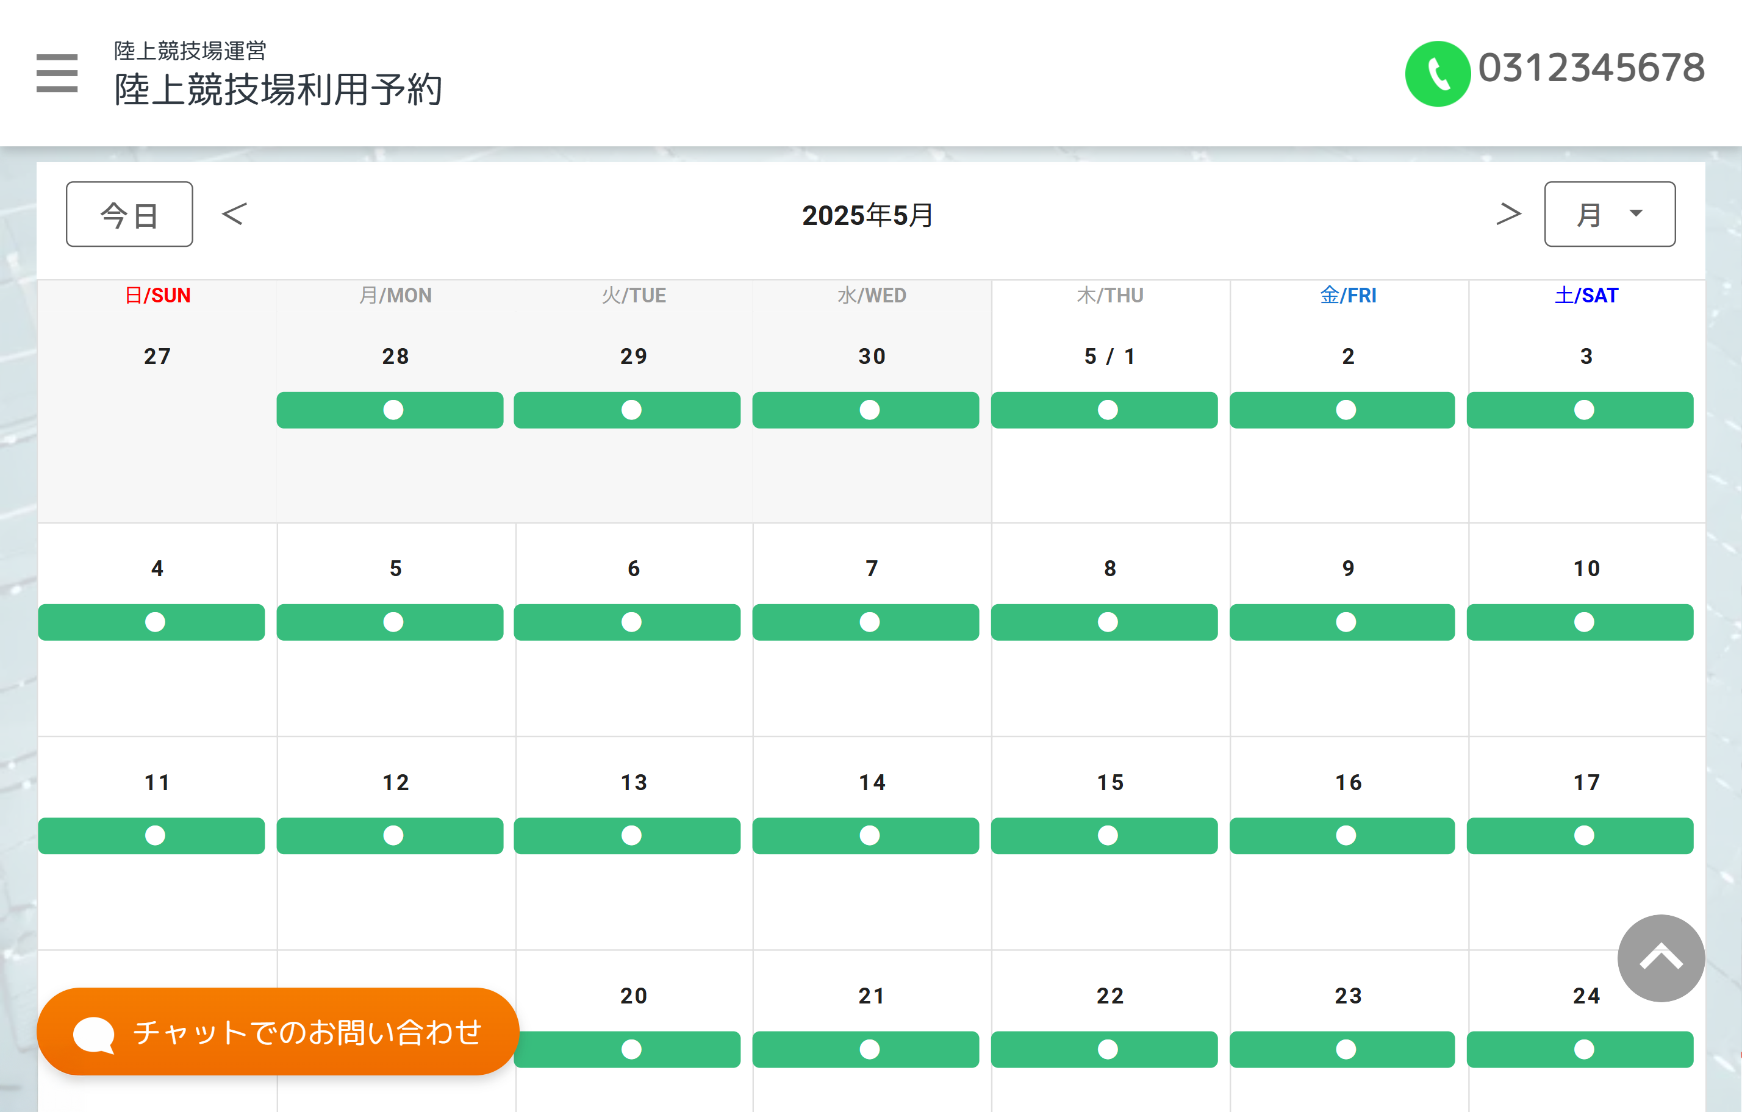Select availability bar for May 20
This screenshot has width=1742, height=1112.
tap(627, 1049)
